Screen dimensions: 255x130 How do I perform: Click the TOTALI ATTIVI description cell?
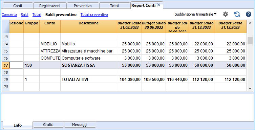[89, 80]
